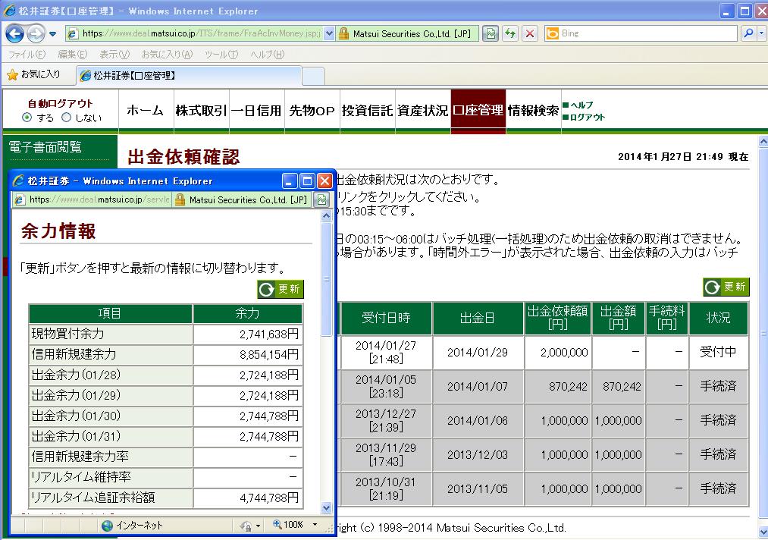Expand the main address bar URL dropdown
Screen dimensions: 768x540
[x=329, y=33]
